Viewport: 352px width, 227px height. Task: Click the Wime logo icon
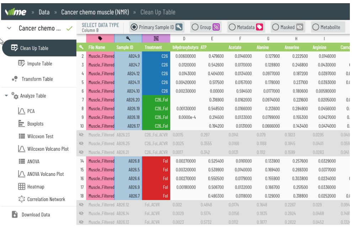[x=16, y=12]
